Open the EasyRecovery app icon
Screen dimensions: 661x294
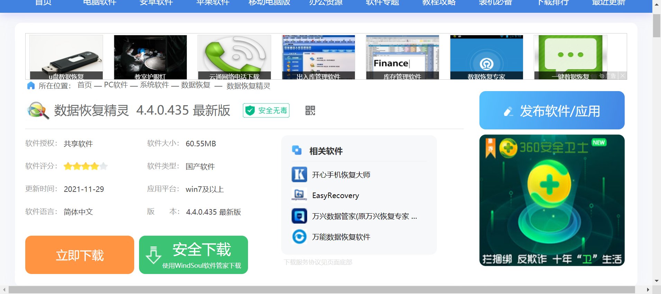(x=299, y=195)
